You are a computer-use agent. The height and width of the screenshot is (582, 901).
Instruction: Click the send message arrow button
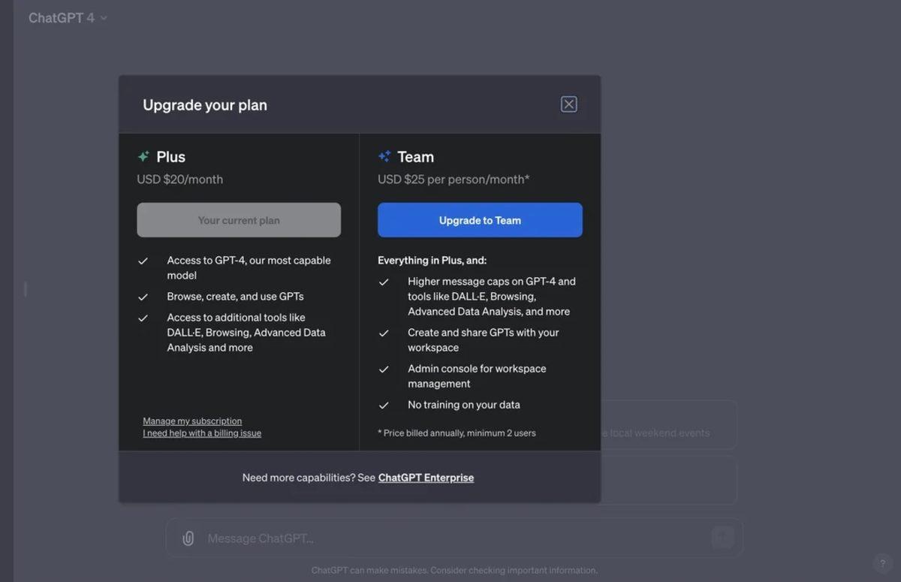click(x=722, y=538)
